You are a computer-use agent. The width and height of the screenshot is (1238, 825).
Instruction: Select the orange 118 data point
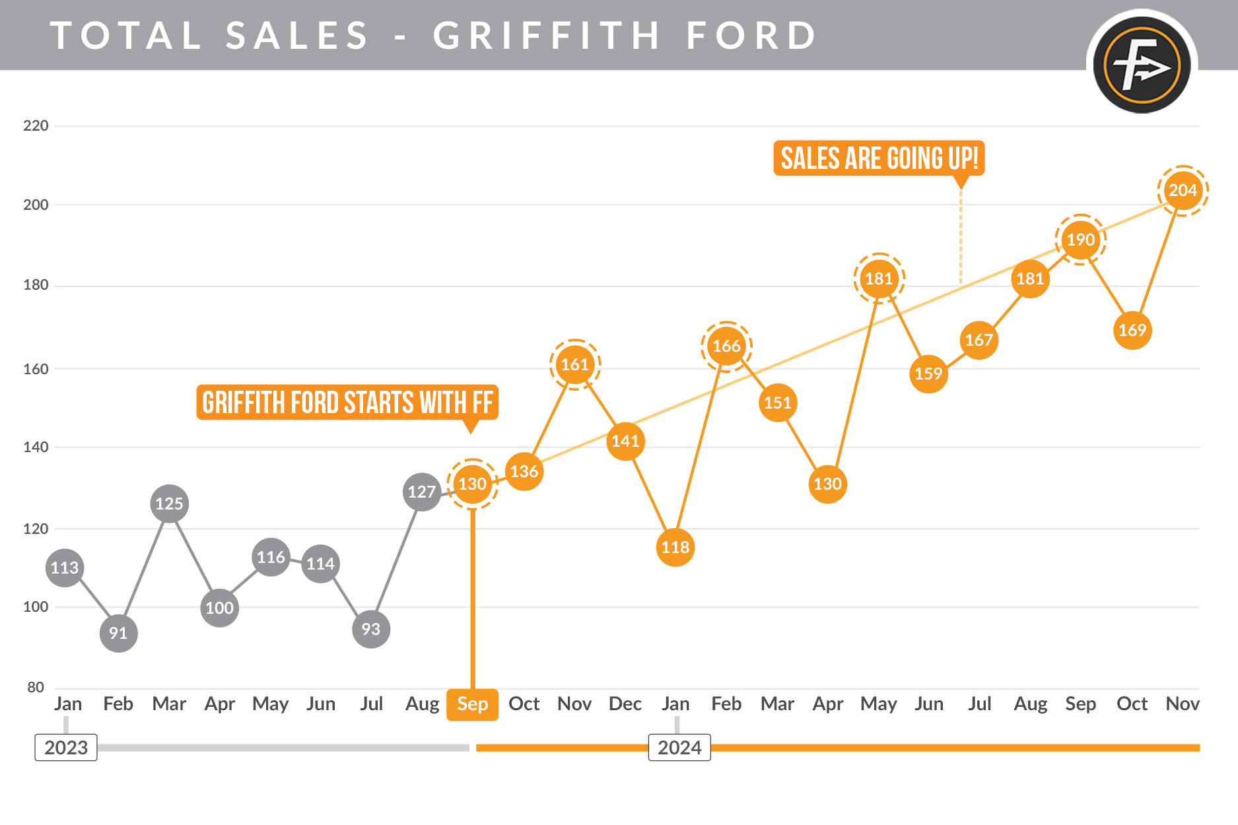click(675, 547)
